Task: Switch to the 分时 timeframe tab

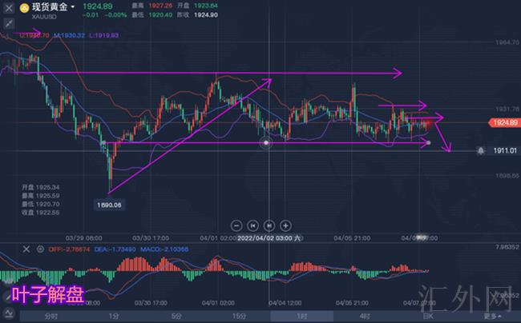Action: click(51, 316)
